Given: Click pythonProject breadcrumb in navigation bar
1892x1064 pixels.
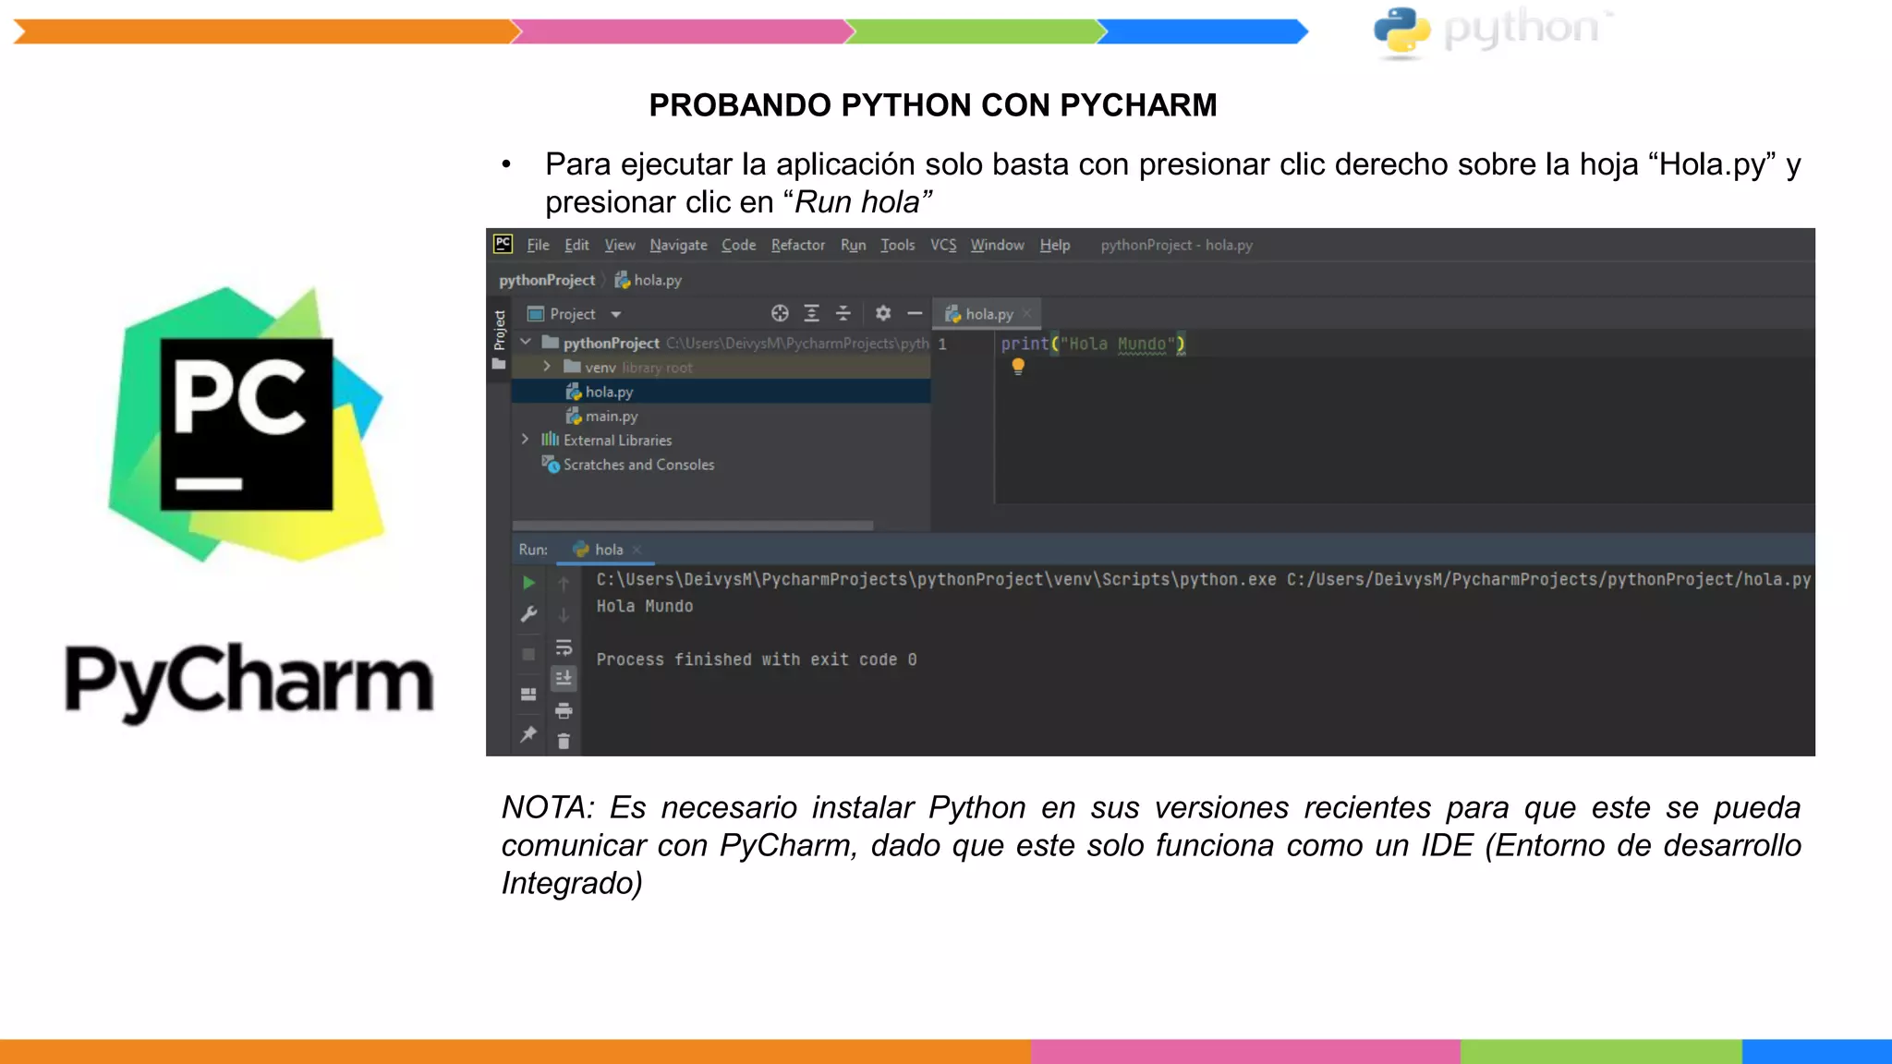Looking at the screenshot, I should click(x=547, y=280).
